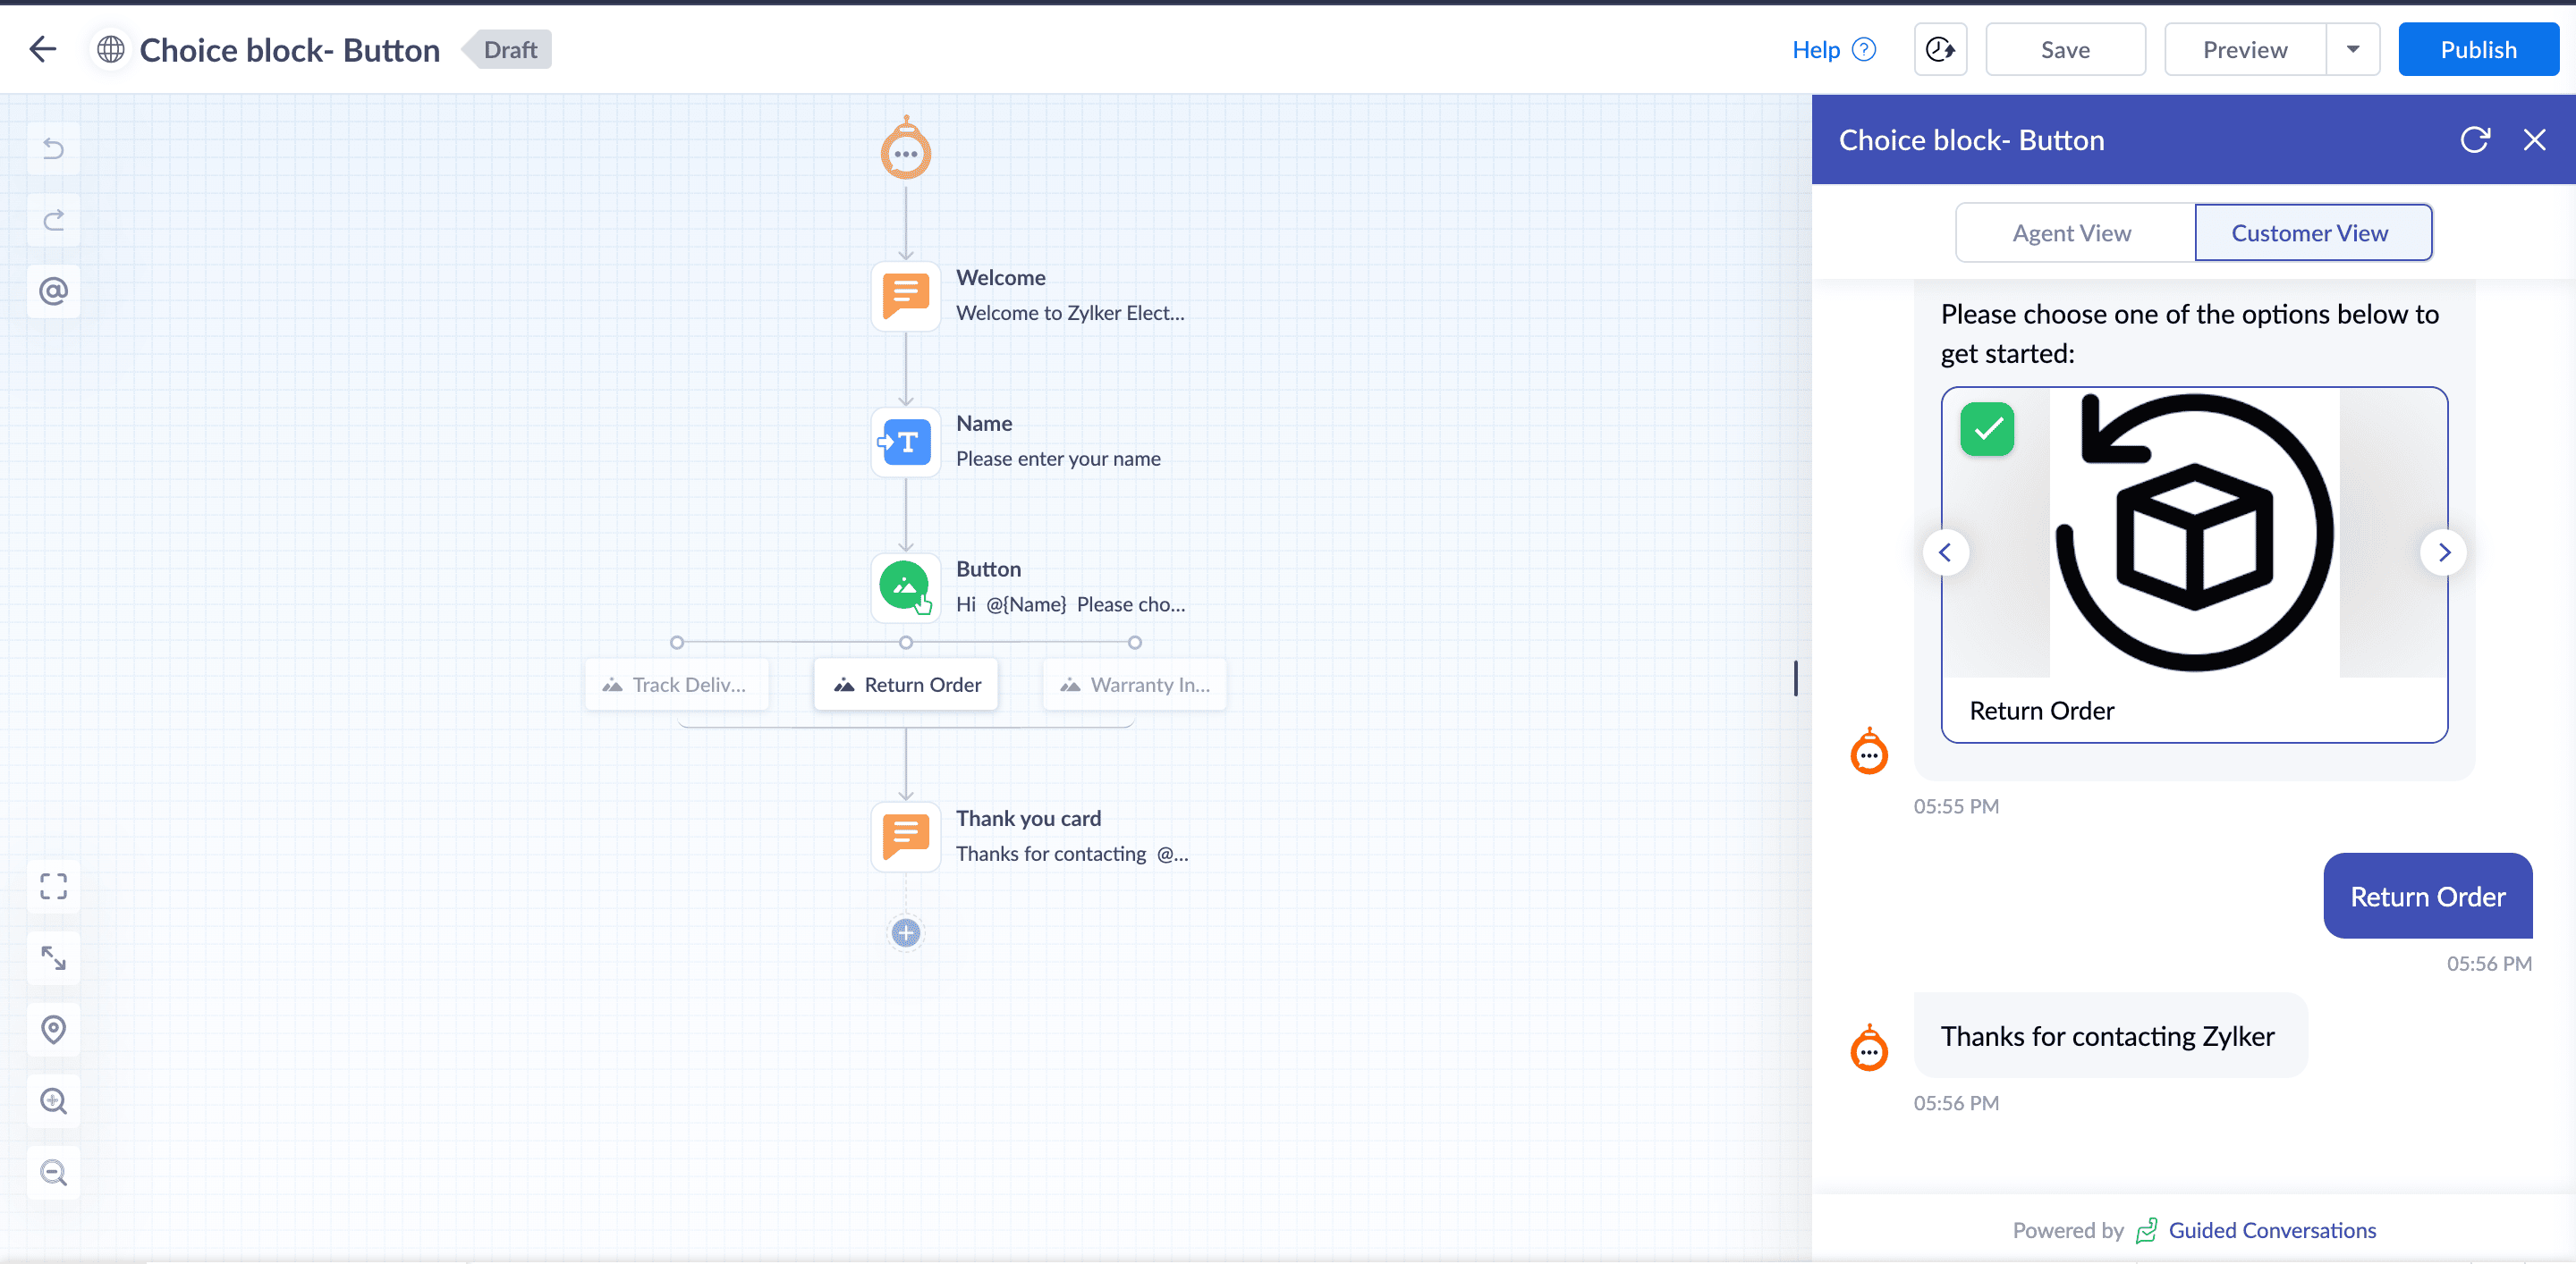Image resolution: width=2576 pixels, height=1264 pixels.
Task: Click the Thanks for contacting Zylker message
Action: click(2110, 1036)
